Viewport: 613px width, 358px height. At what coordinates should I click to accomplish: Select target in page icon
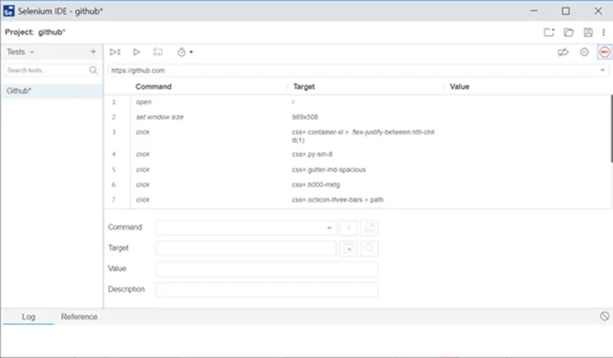click(x=348, y=249)
